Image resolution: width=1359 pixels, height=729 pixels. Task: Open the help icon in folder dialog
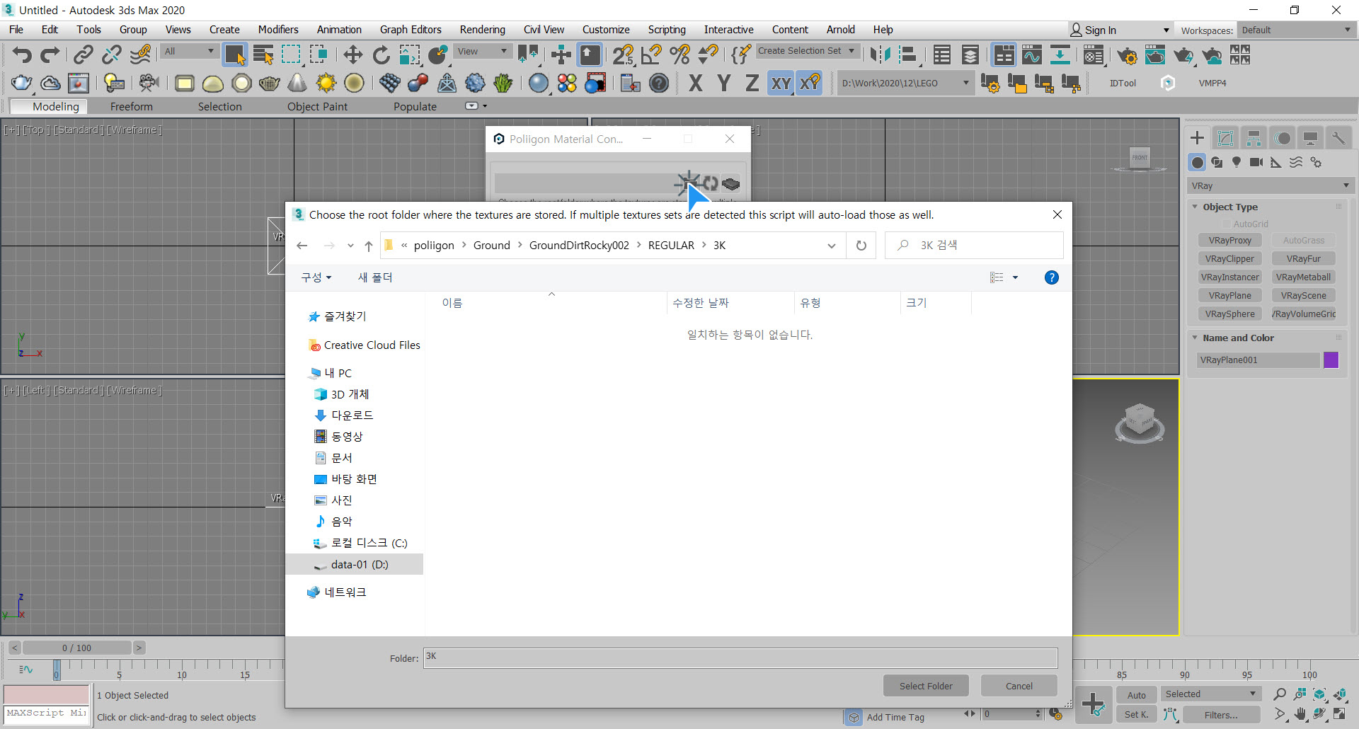coord(1052,277)
